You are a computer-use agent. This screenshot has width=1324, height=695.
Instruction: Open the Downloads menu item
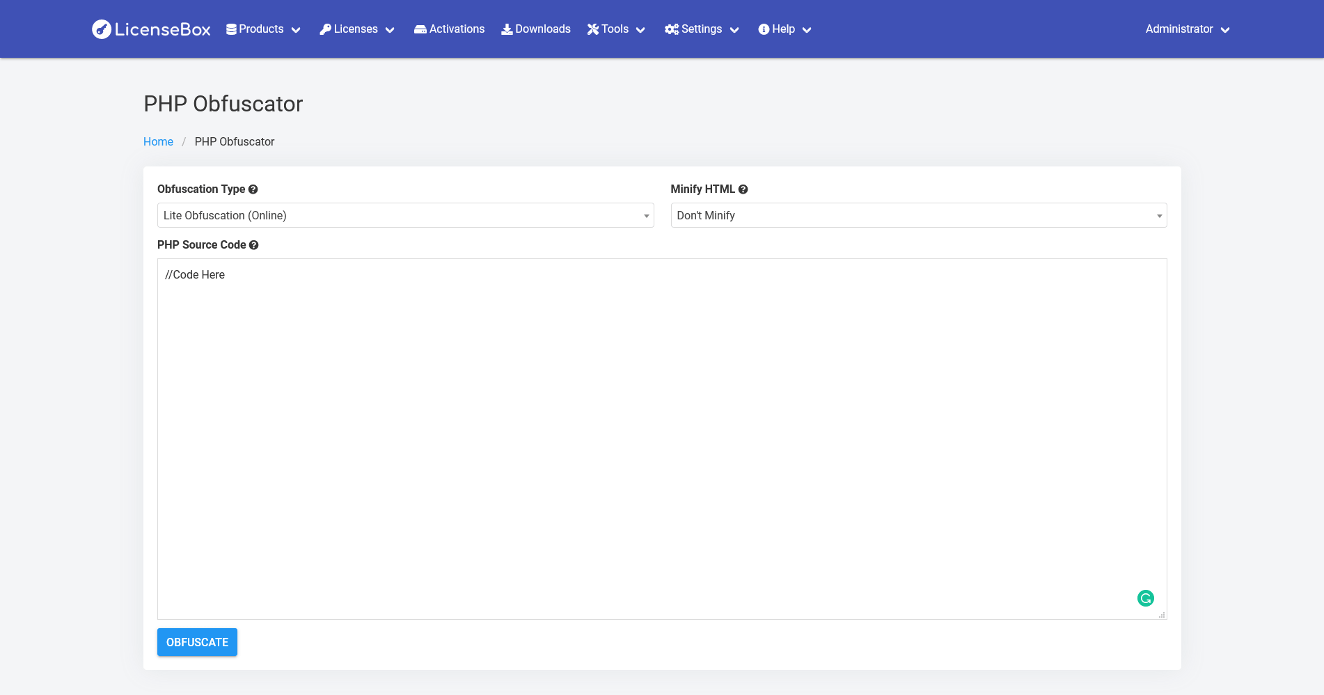coord(536,29)
